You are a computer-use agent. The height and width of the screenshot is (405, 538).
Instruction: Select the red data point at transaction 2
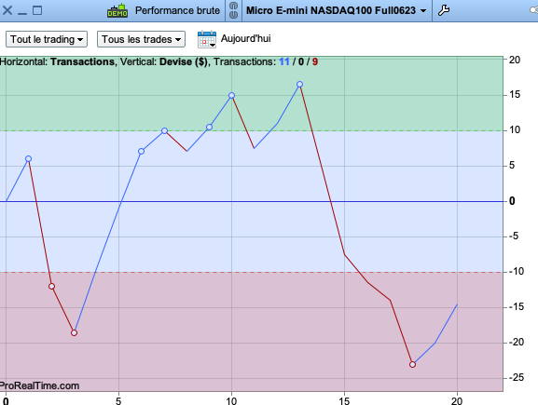click(x=51, y=286)
